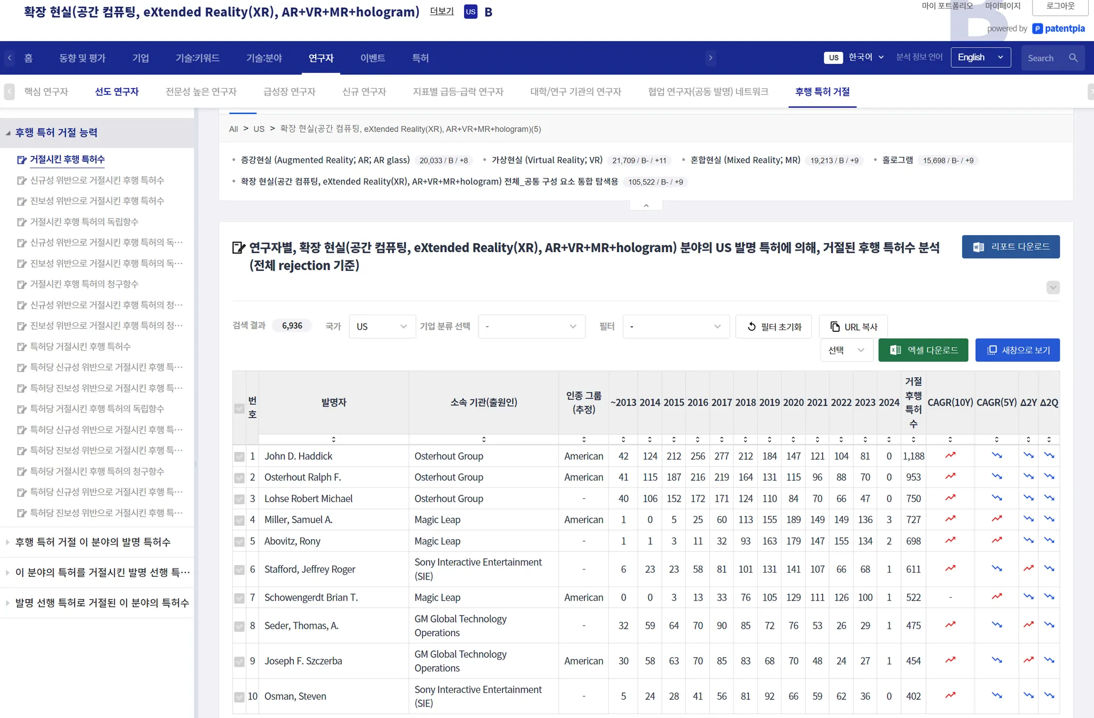Toggle checkbox for Abovitz, Rony row
Viewport: 1094px width, 718px height.
coord(239,542)
